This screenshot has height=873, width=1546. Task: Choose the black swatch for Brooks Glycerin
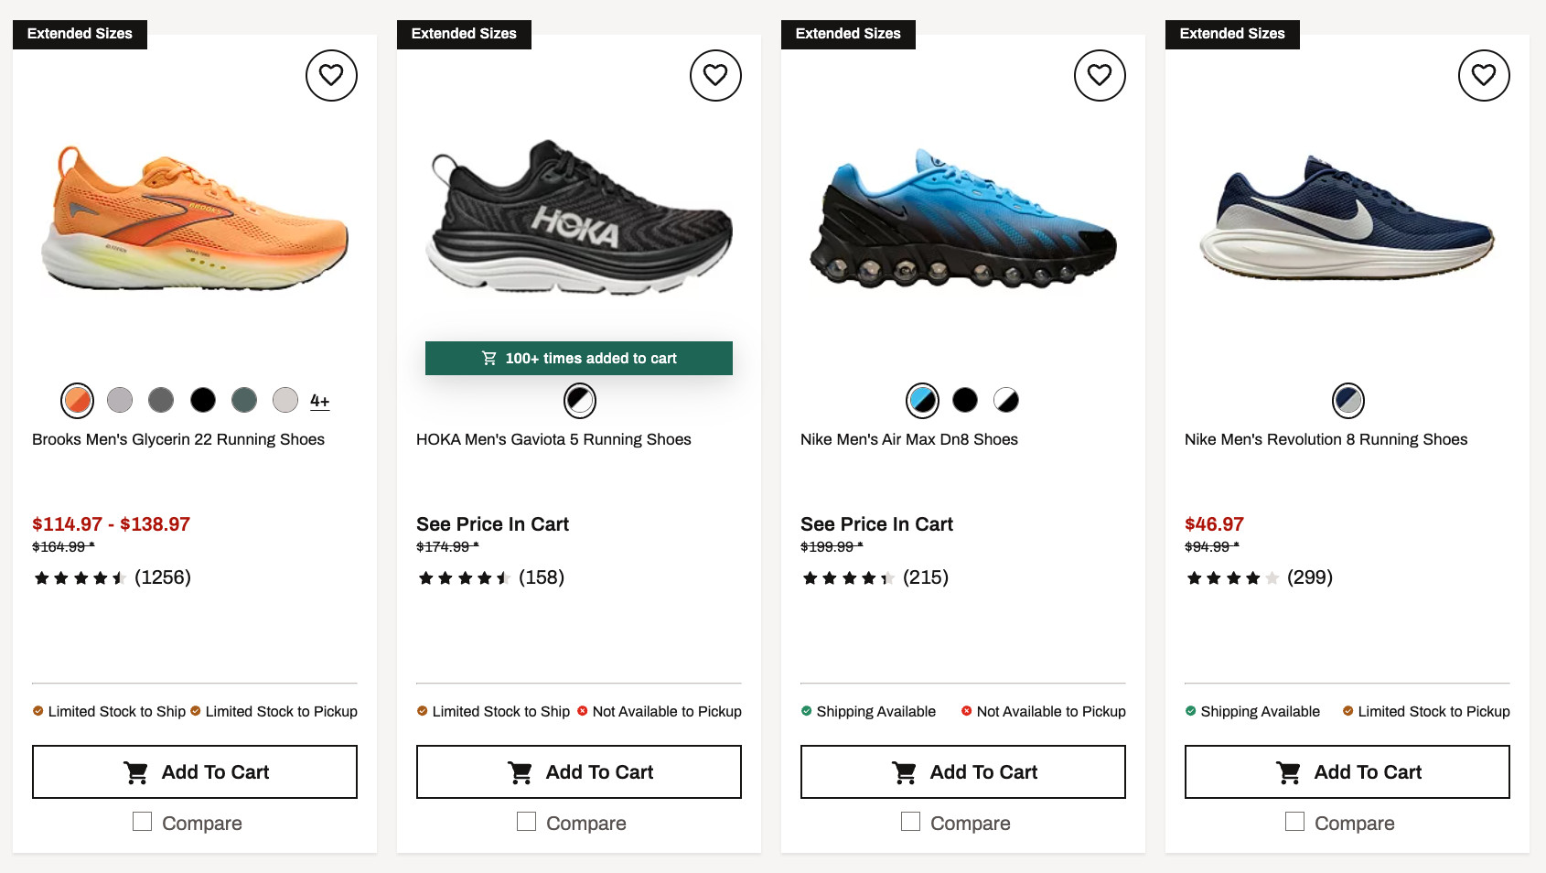coord(203,400)
